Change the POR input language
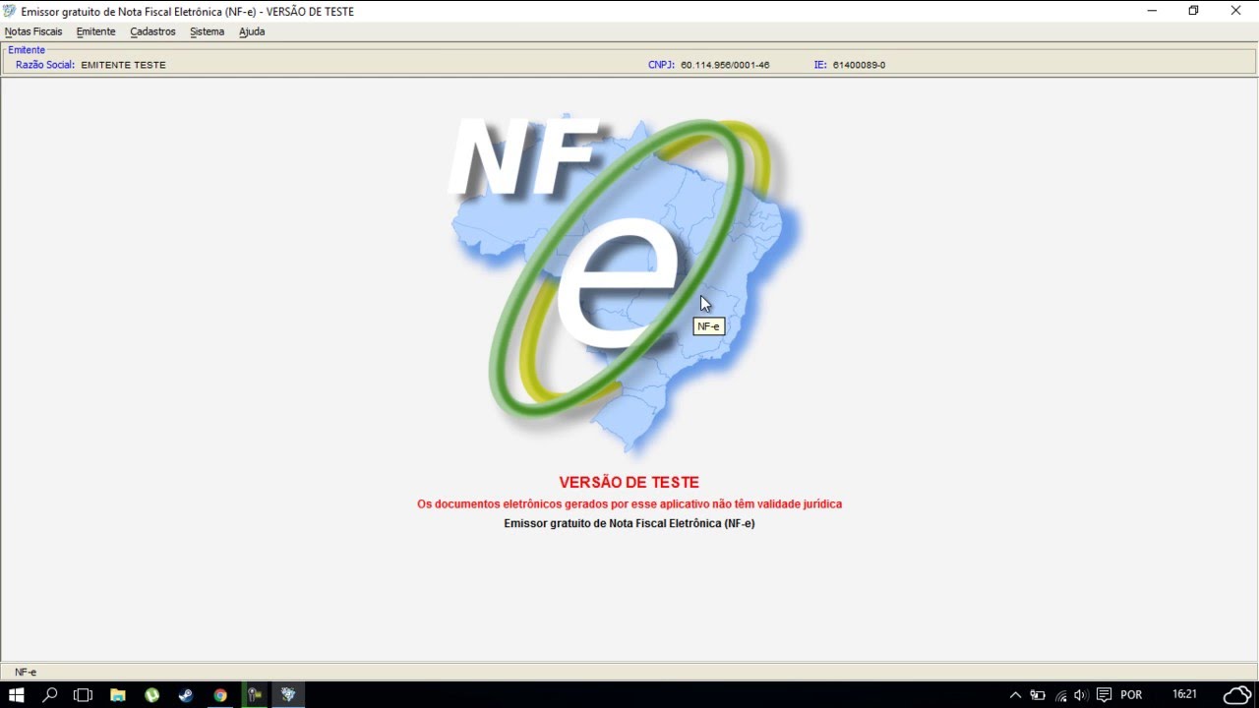The height and width of the screenshot is (708, 1259). [x=1131, y=695]
